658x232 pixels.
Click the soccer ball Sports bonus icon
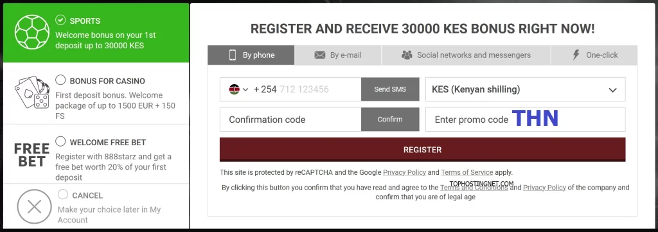[32, 32]
